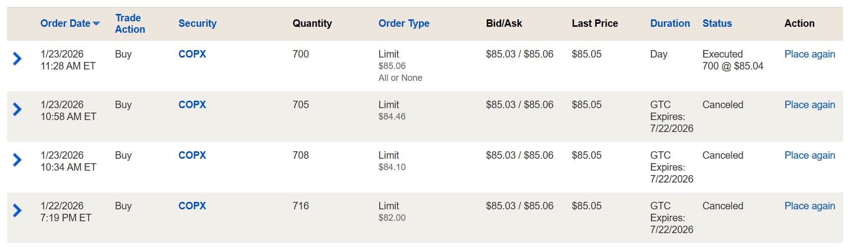849x249 pixels.
Task: Sort by Security column header
Action: pyautogui.click(x=197, y=23)
